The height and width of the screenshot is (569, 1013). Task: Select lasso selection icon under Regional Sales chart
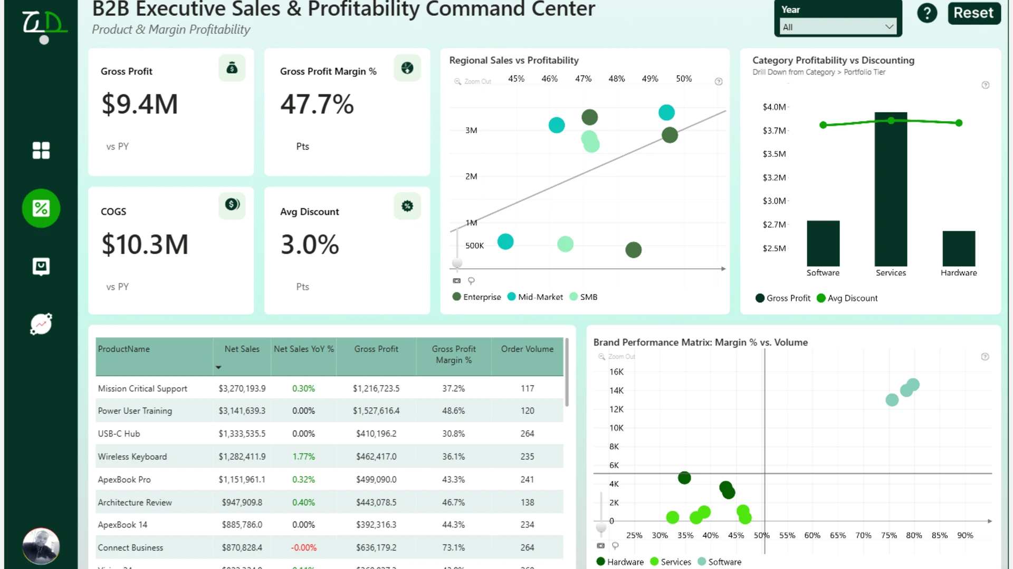pyautogui.click(x=471, y=281)
